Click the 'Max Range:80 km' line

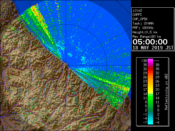coord(147,37)
